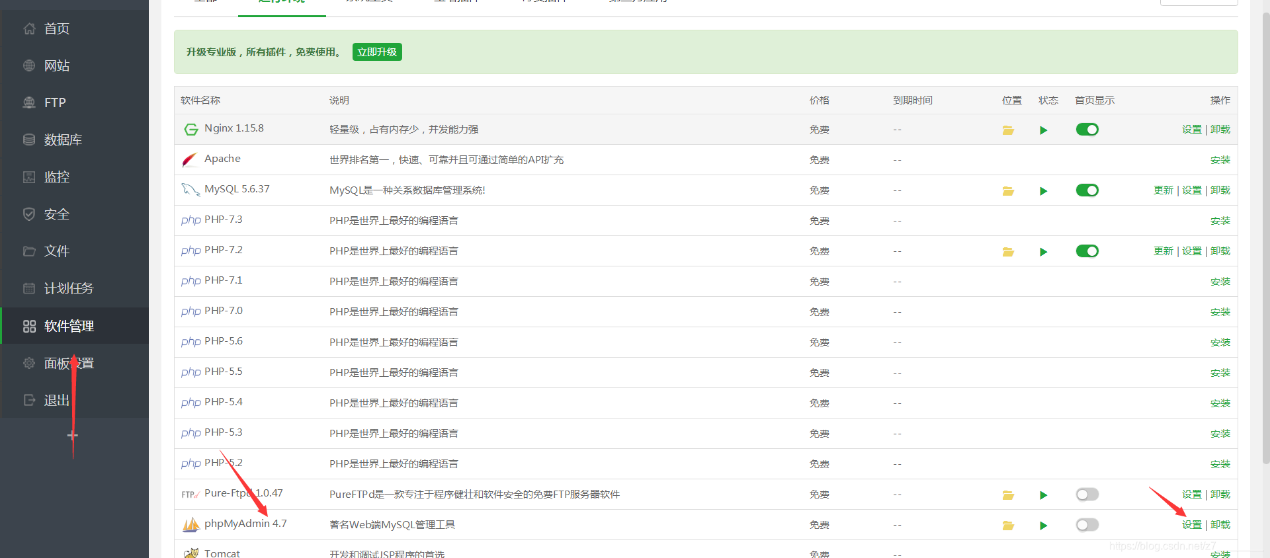This screenshot has width=1270, height=558.
Task: Click the phpMyAdmin status play icon
Action: pos(1044,526)
